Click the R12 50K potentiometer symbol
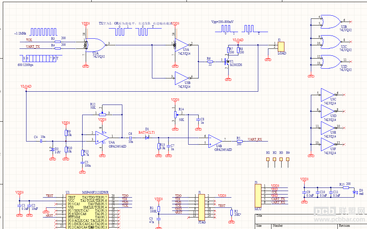The width and height of the screenshot is (367, 229). [x=102, y=114]
